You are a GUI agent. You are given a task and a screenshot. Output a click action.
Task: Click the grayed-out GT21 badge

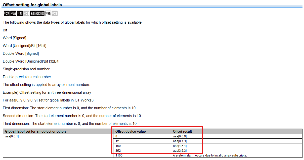point(26,14)
